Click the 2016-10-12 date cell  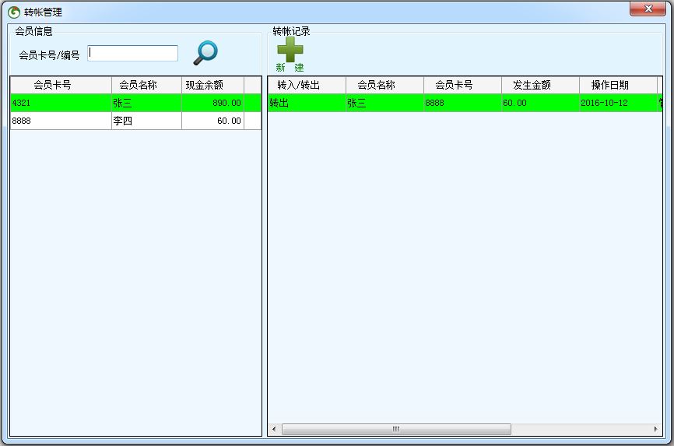tap(618, 103)
